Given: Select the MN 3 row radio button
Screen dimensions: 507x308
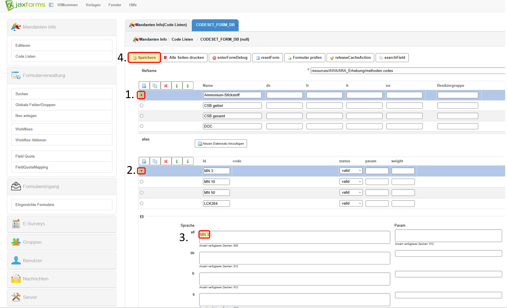Looking at the screenshot, I should [x=141, y=171].
